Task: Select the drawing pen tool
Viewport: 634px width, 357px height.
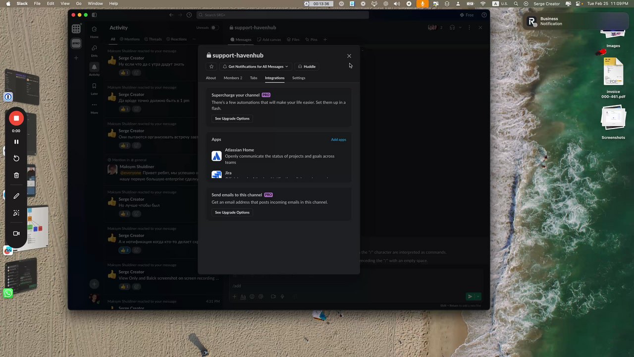Action: pyautogui.click(x=16, y=196)
